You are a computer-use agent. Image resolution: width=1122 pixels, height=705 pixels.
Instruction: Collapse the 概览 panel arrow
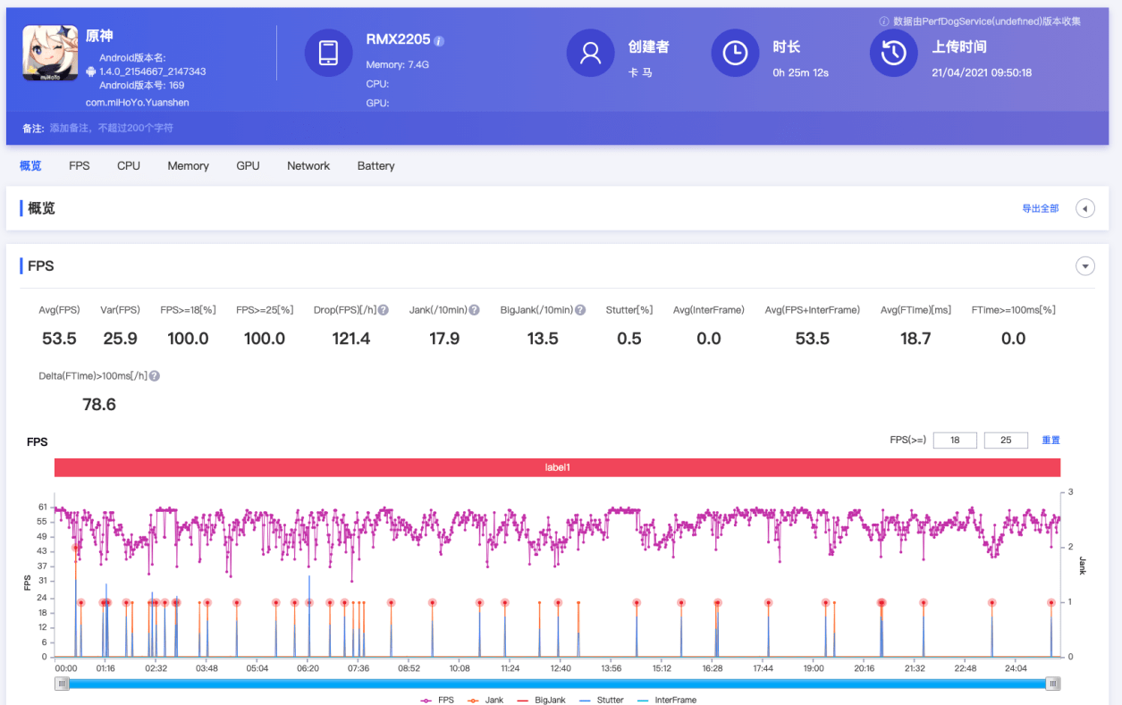tap(1084, 208)
